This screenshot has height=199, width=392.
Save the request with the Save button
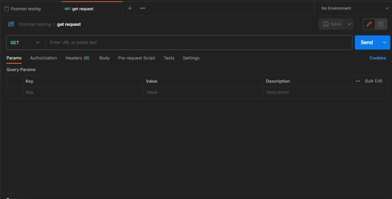pos(332,24)
